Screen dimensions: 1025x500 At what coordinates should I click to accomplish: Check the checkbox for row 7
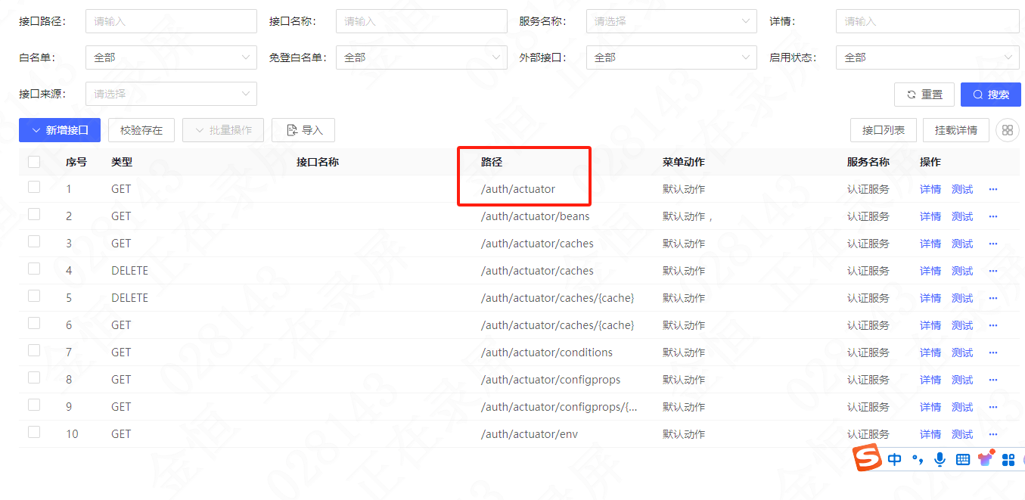34,350
